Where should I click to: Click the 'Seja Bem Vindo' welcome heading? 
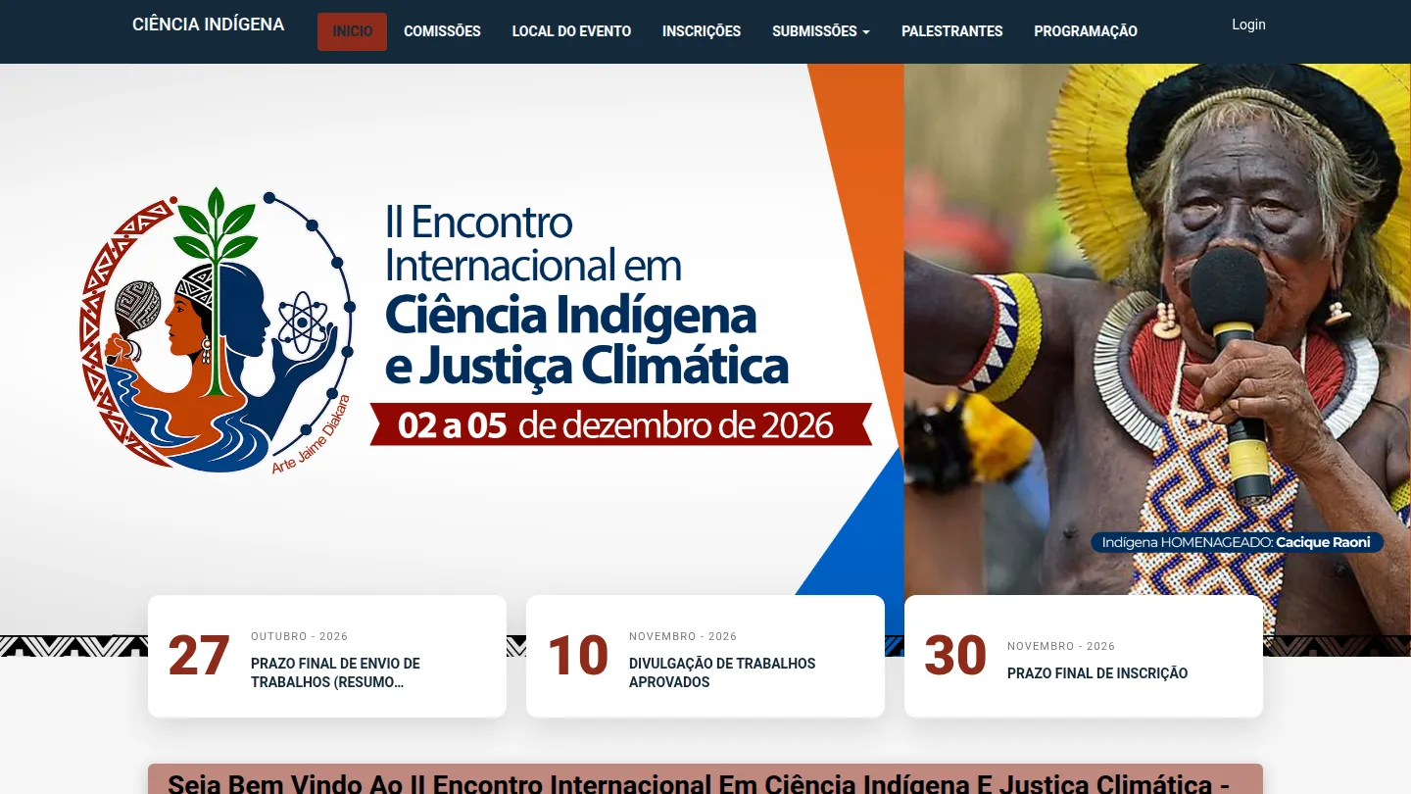[x=700, y=782]
